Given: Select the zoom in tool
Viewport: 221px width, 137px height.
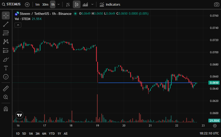Looking at the screenshot, I should click(x=6, y=97).
